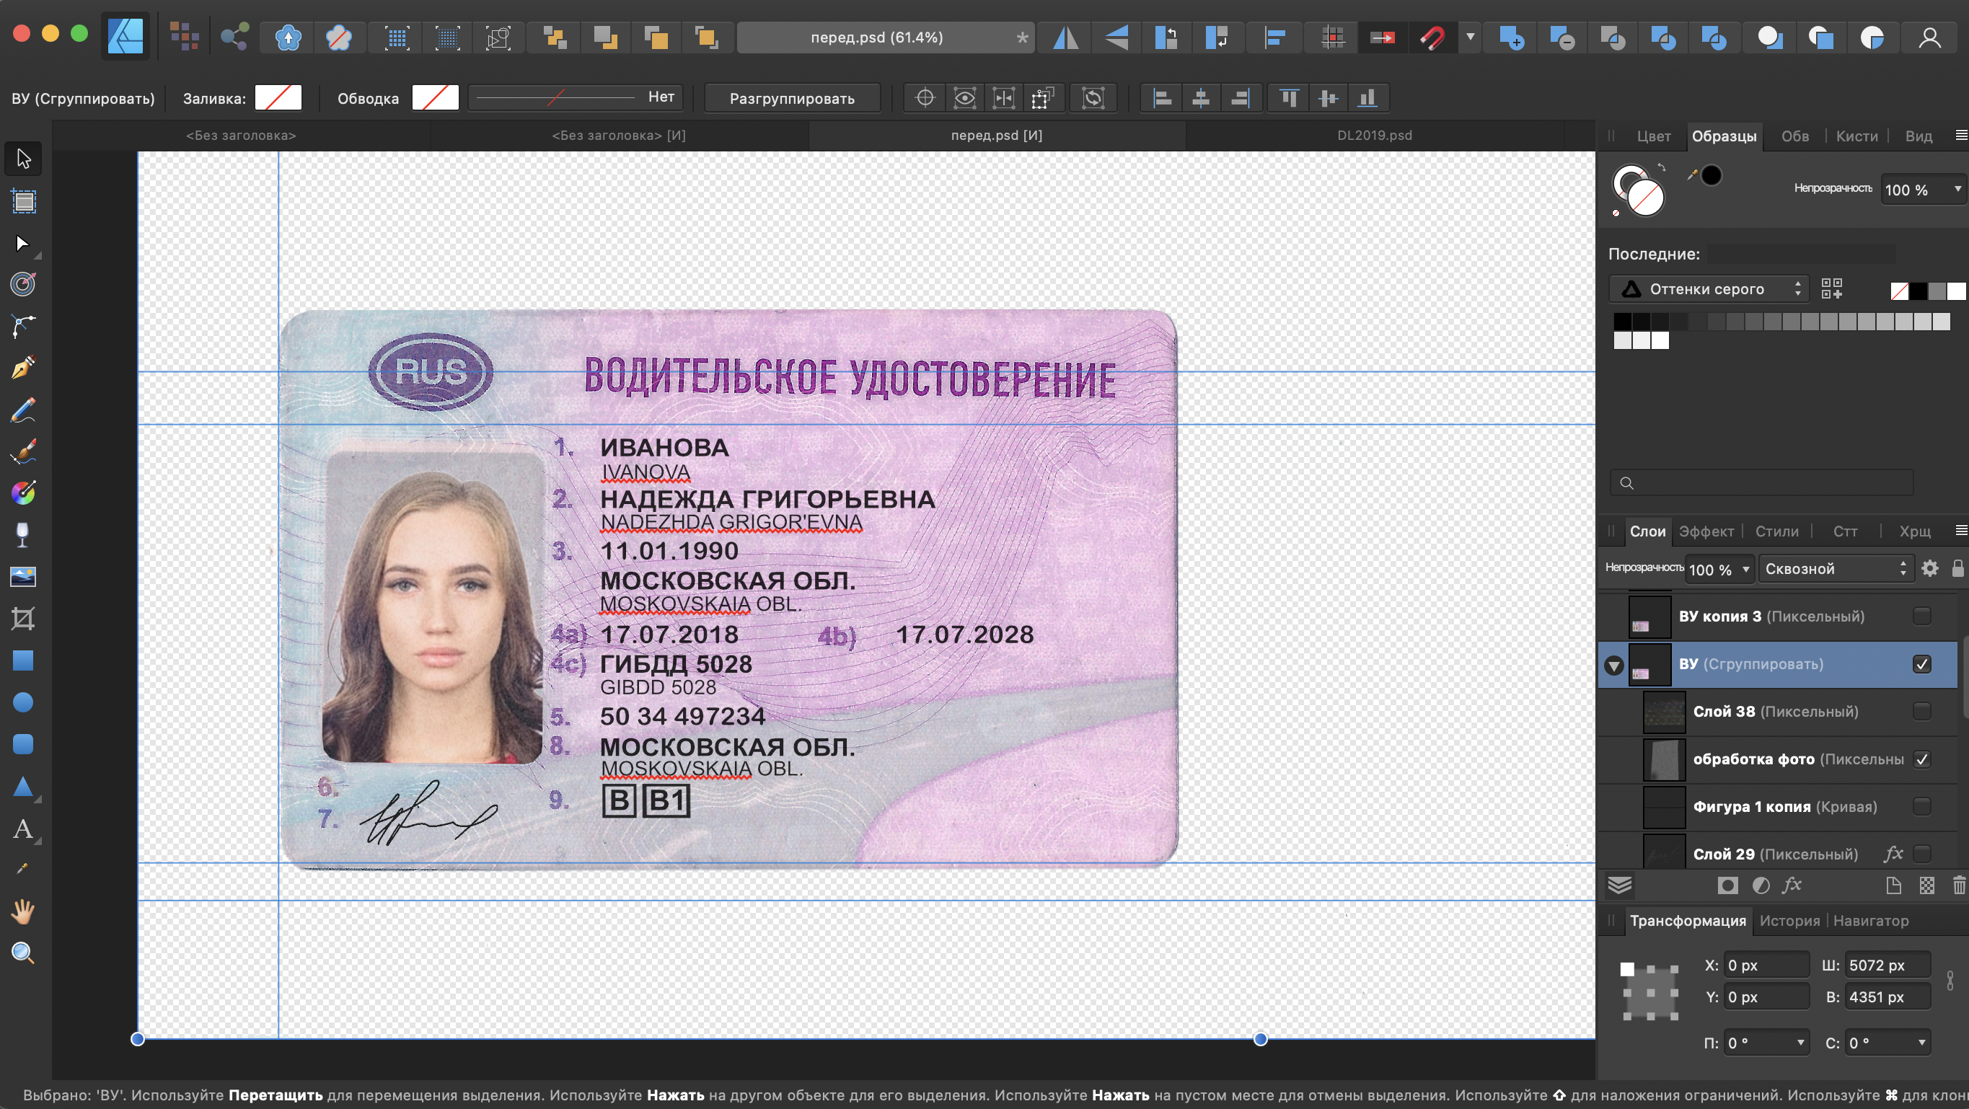Open the Оттенки серого palette dropdown
The width and height of the screenshot is (1969, 1109).
(x=1709, y=289)
